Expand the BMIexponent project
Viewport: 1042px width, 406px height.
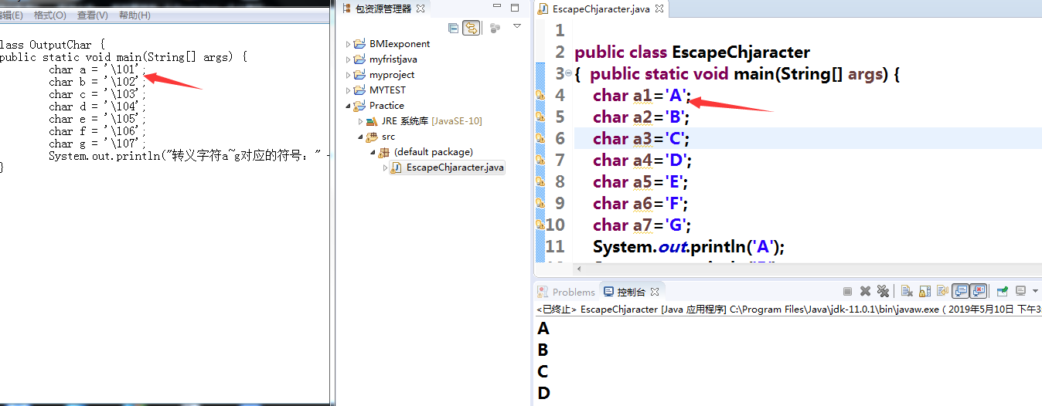point(348,44)
